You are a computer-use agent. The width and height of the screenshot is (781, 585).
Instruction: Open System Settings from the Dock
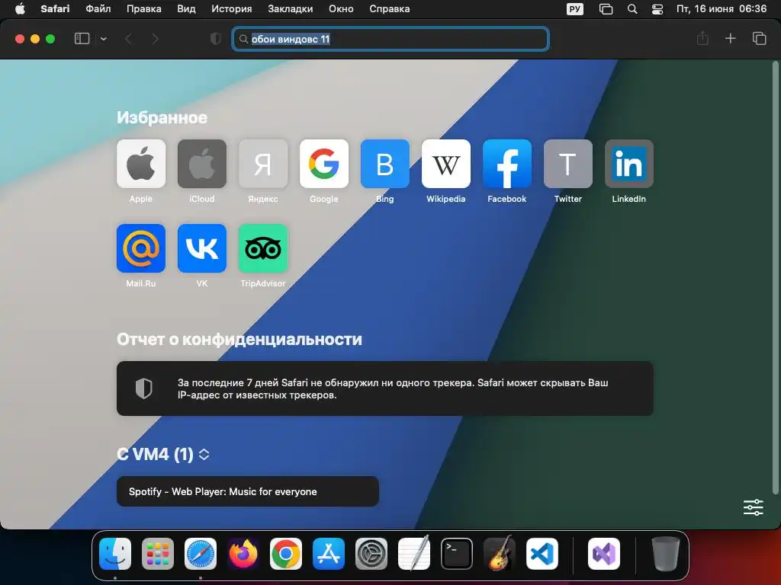(371, 554)
